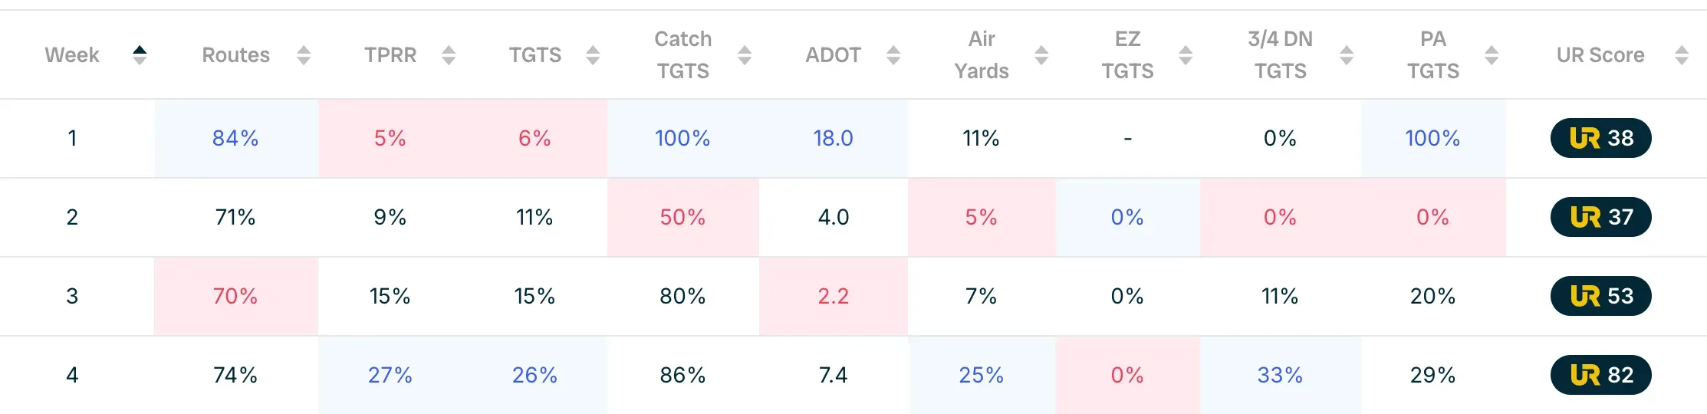The width and height of the screenshot is (1707, 414).
Task: Sort by 3/4 DN TGTS arrows
Action: 1347,55
